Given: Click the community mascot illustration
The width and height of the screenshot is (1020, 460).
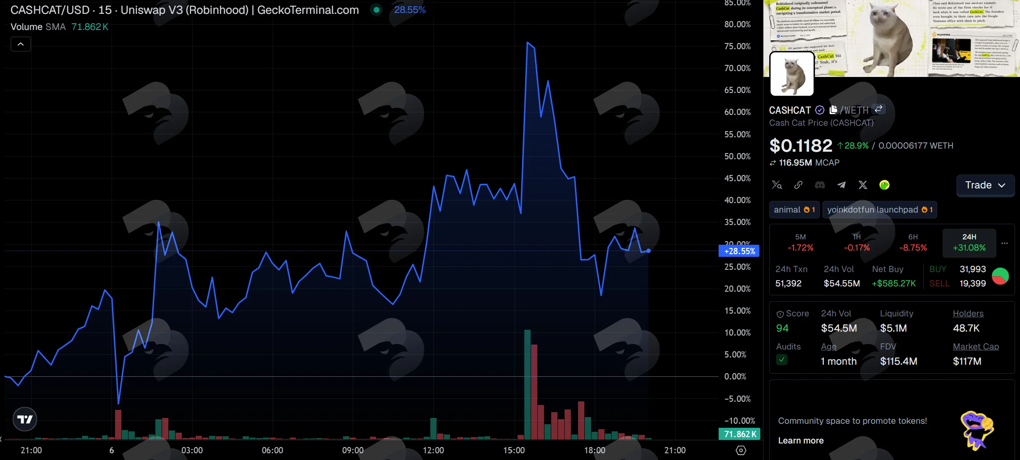Looking at the screenshot, I should point(977,430).
